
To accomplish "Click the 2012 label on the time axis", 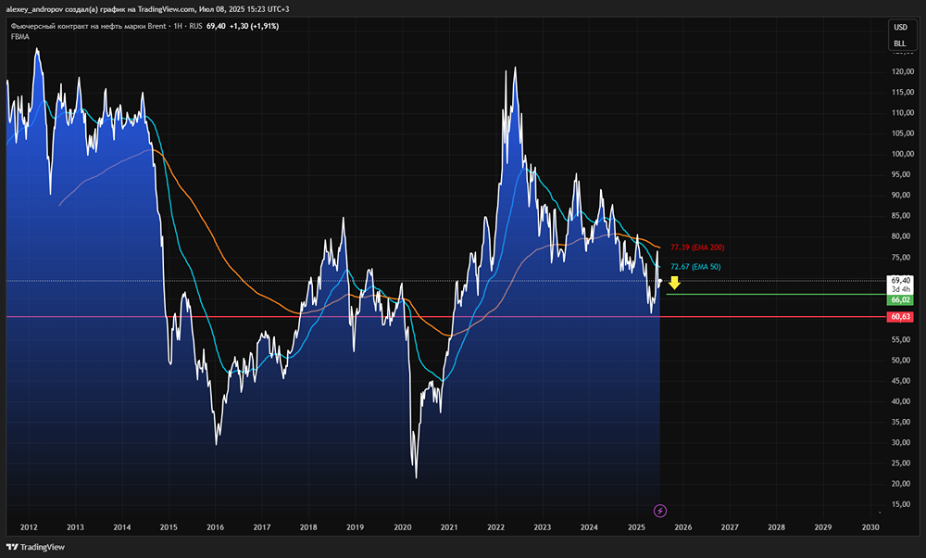I will [x=29, y=527].
